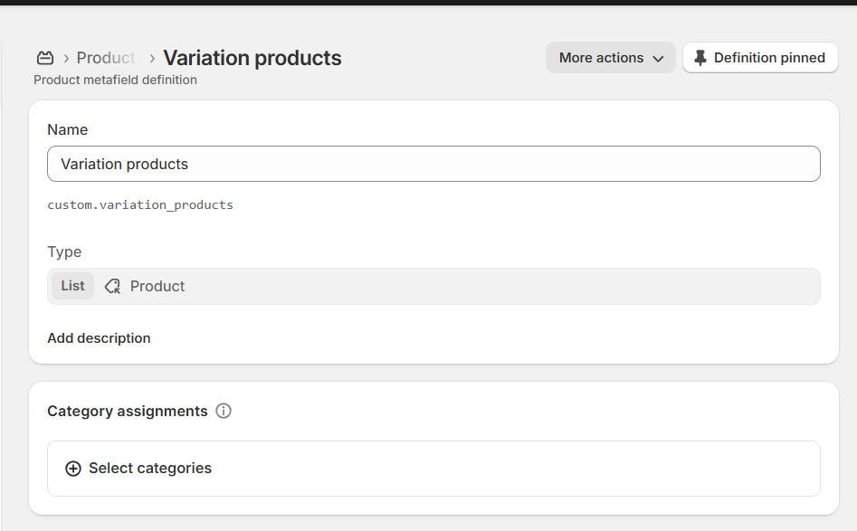857x531 pixels.
Task: Click the Product metafield definition subtitle
Action: coord(115,80)
